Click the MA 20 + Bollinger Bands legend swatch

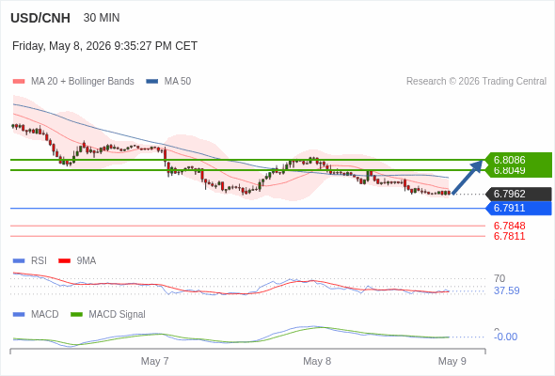pyautogui.click(x=19, y=82)
